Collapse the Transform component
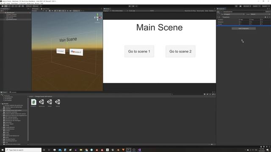The width and height of the screenshot is (271, 152). pos(218,17)
